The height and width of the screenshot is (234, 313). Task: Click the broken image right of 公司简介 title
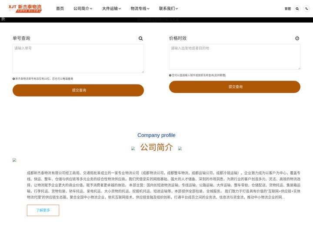pos(180,149)
